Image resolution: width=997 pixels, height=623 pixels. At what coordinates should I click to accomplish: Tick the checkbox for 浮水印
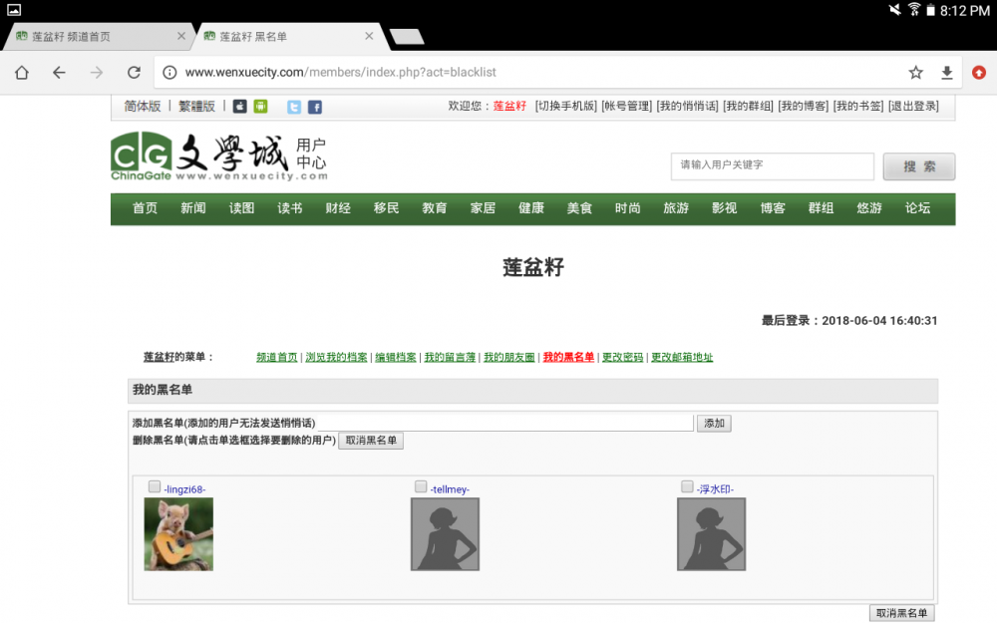(x=687, y=486)
